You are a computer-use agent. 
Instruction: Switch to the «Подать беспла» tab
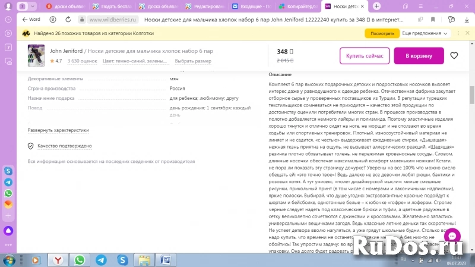click(112, 6)
